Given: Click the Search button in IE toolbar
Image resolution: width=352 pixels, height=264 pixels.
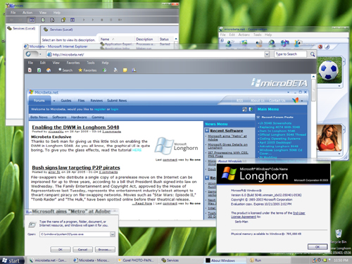Looking at the screenshot, I should click(x=65, y=70).
